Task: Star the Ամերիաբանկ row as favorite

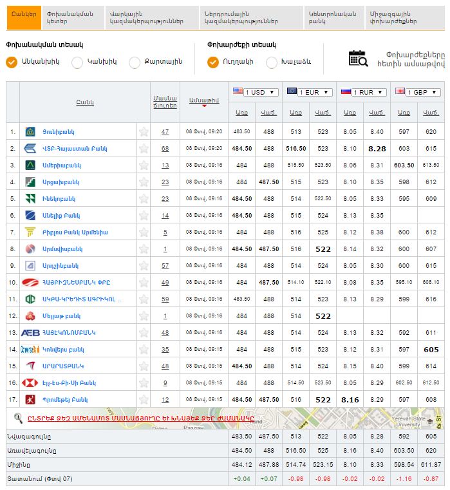Action: point(144,165)
